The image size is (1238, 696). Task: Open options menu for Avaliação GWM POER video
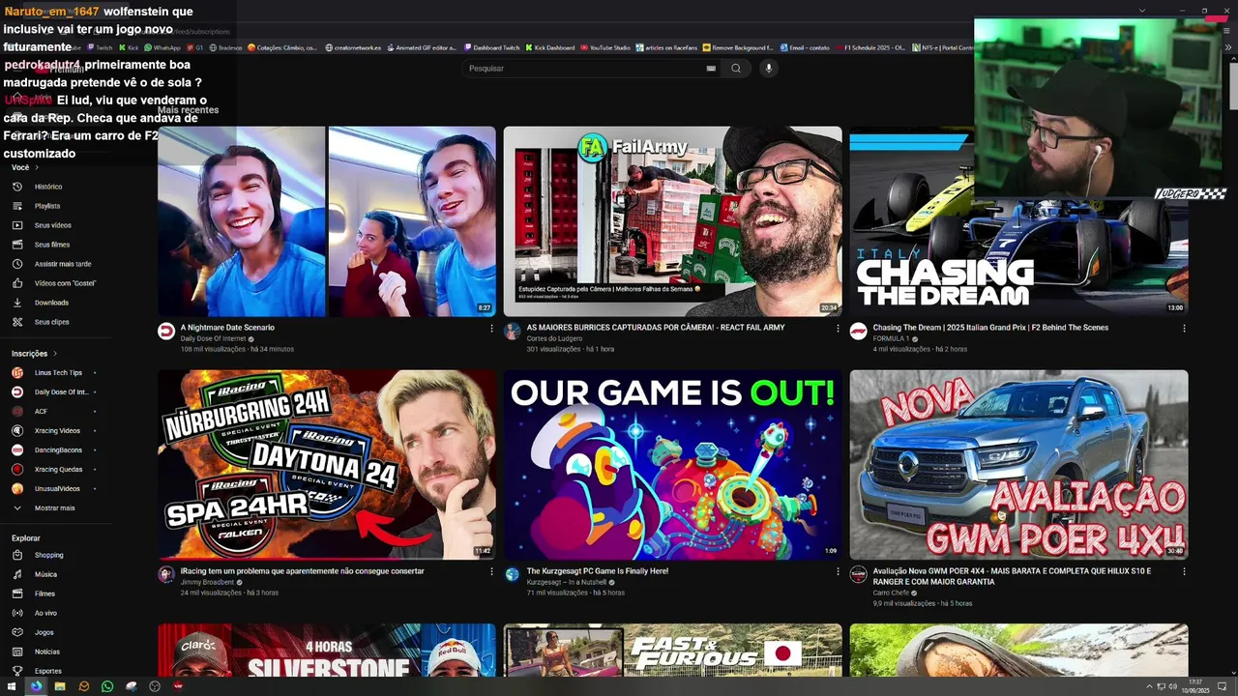[1184, 571]
